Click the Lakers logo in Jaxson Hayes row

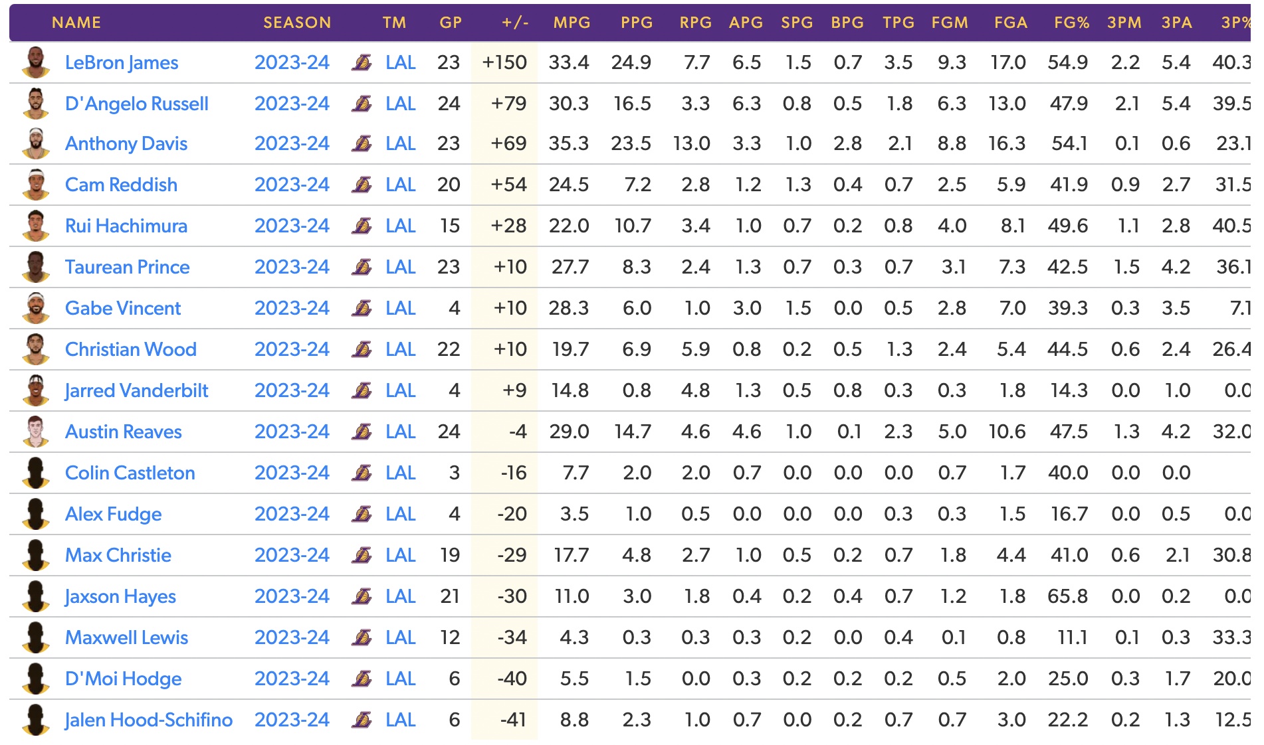362,596
